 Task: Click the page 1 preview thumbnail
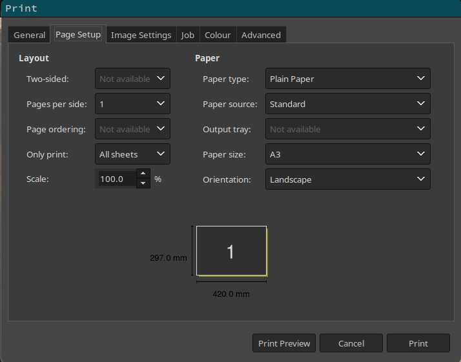pyautogui.click(x=231, y=251)
